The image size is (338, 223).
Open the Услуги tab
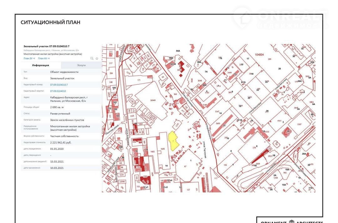(x=81, y=65)
